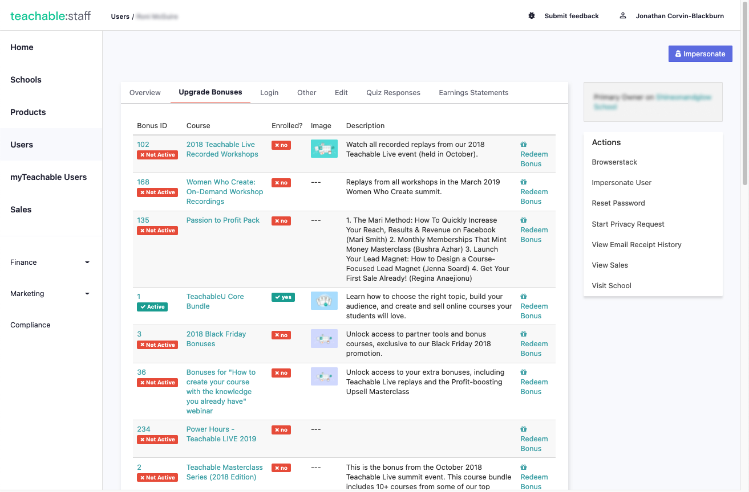Click Not Active badge under bonus 168
Viewport: 749px width, 492px height.
157,192
